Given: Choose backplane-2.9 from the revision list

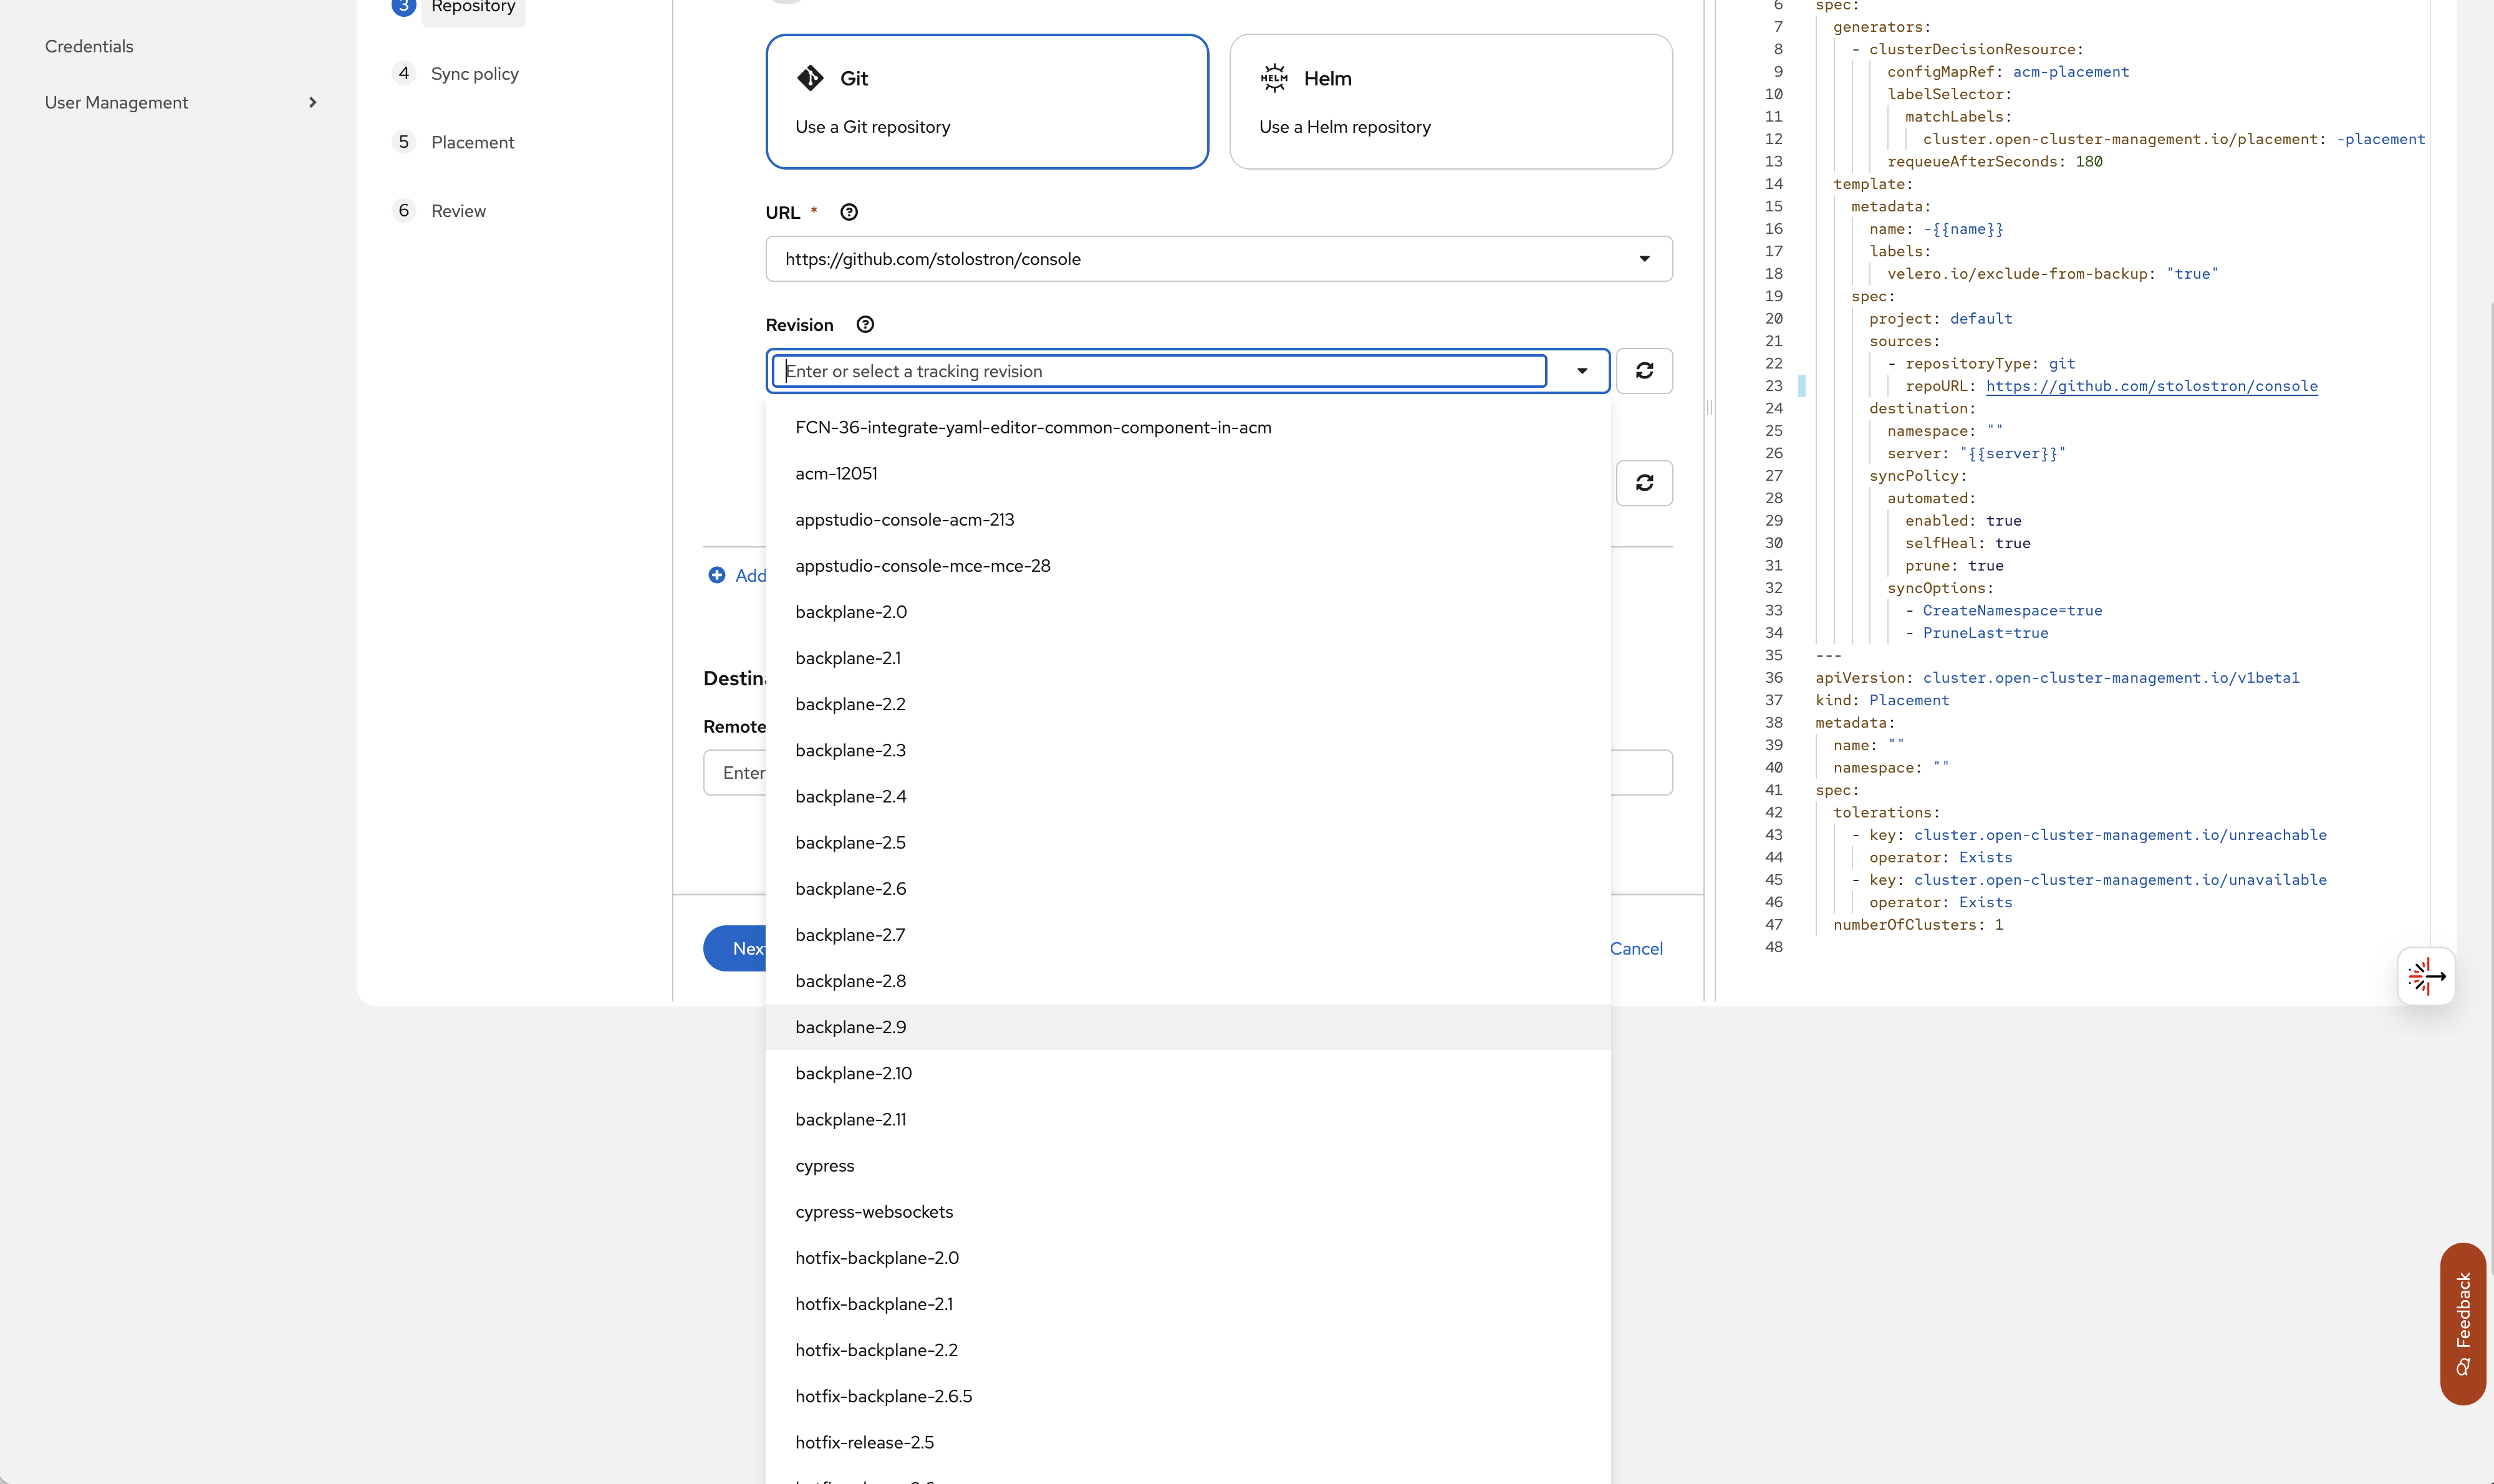Looking at the screenshot, I should (851, 1027).
